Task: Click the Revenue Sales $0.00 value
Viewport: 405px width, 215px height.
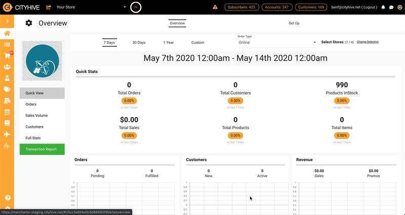Action: pyautogui.click(x=319, y=171)
